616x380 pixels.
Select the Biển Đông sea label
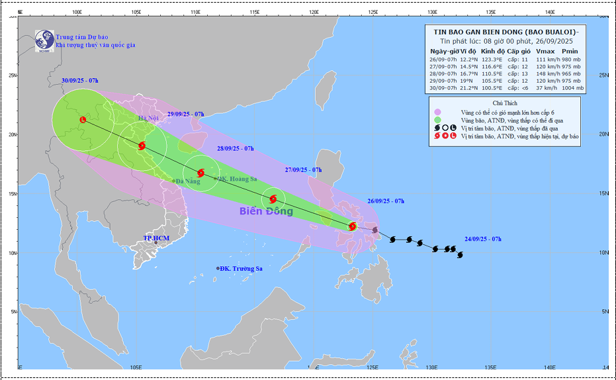coord(266,211)
